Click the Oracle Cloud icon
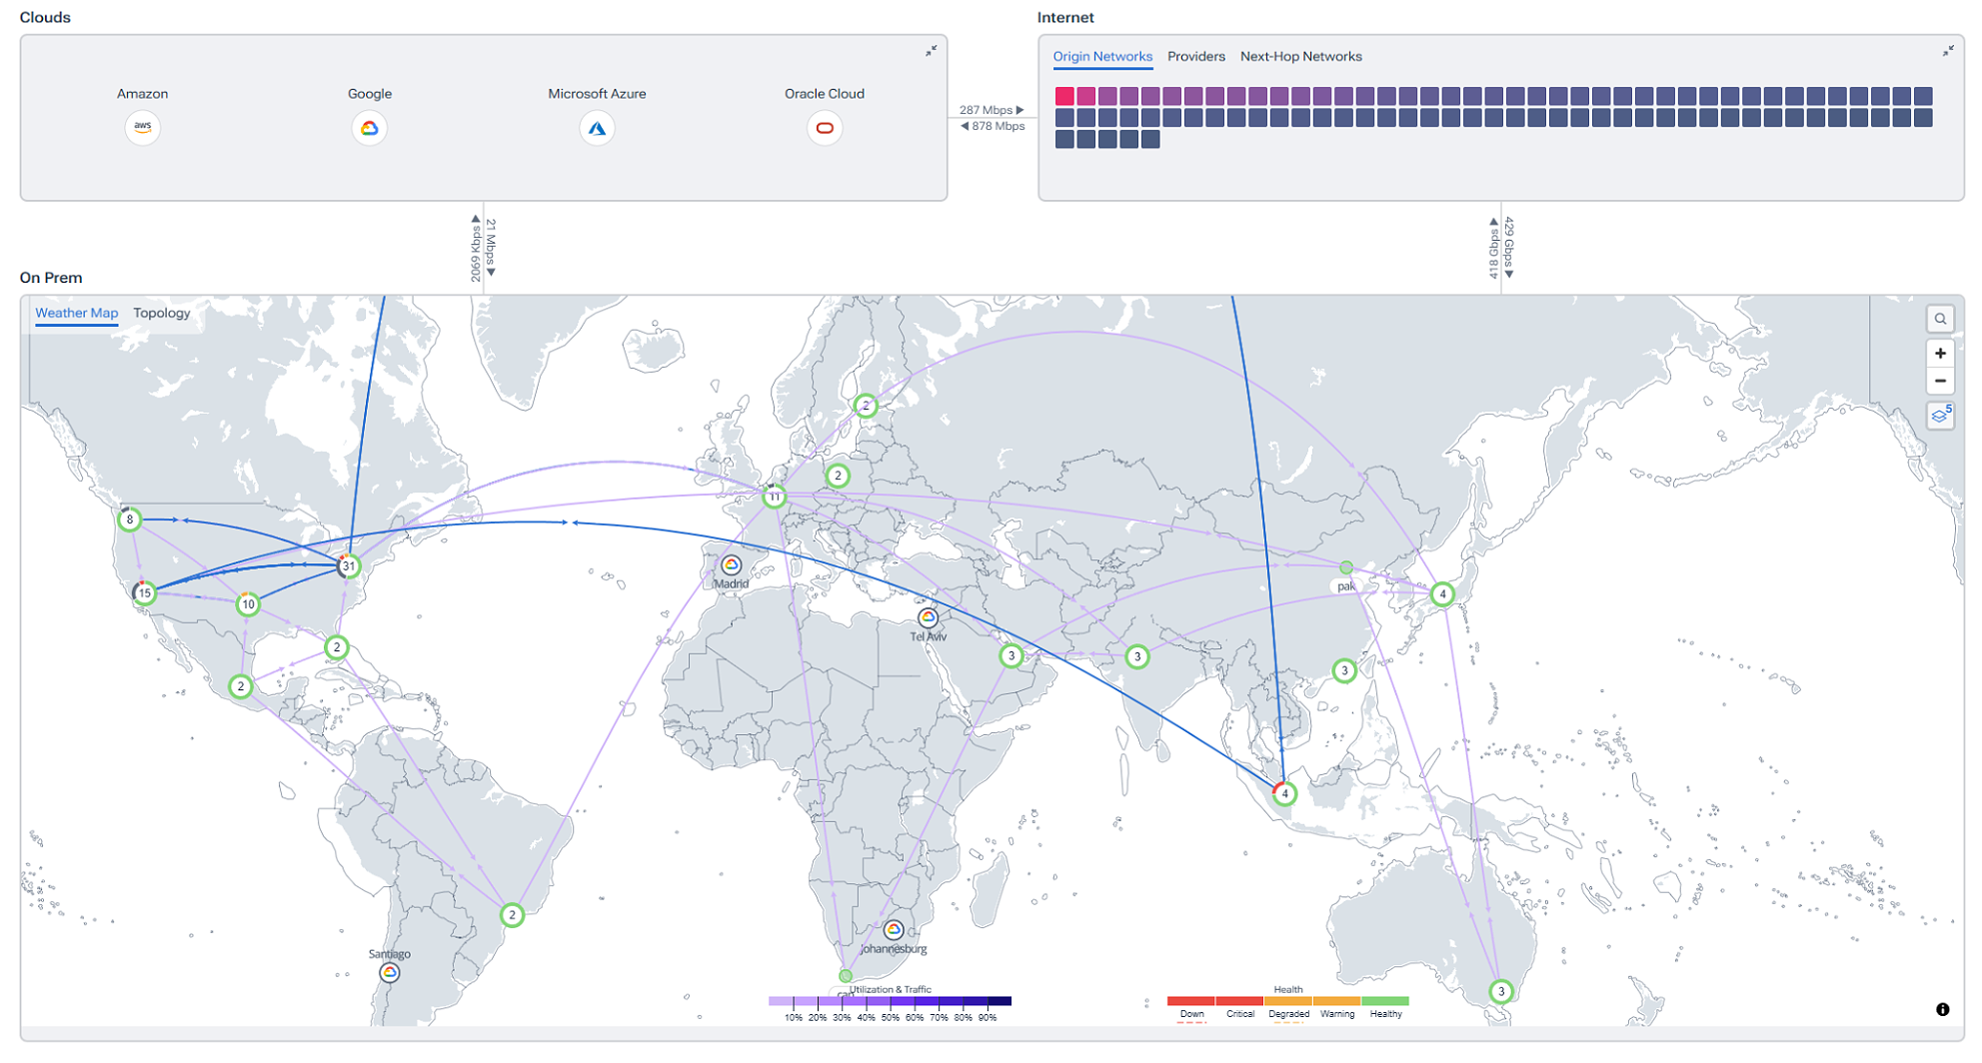The image size is (1982, 1063). (825, 128)
